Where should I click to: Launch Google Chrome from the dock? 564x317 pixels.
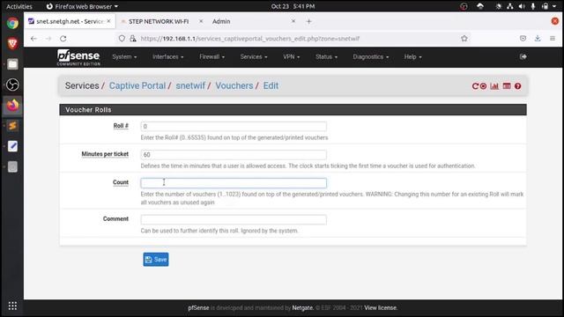[12, 24]
